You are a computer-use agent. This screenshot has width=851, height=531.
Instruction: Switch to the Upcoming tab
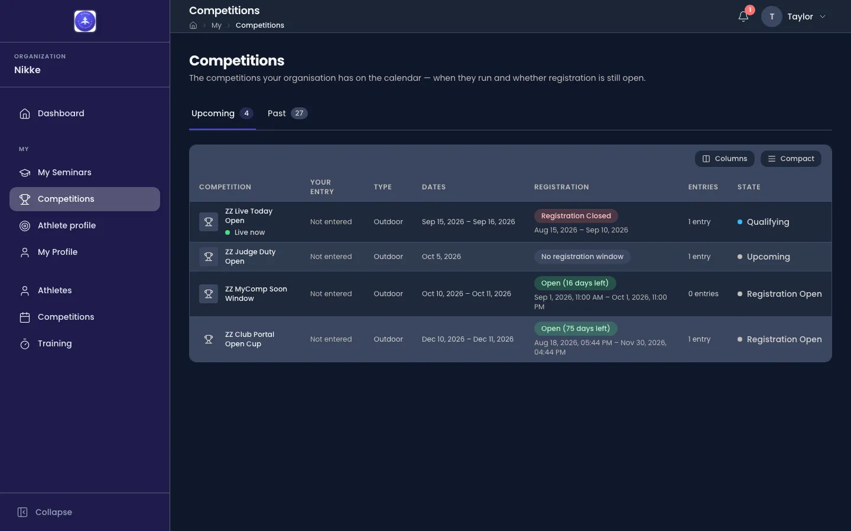[222, 113]
